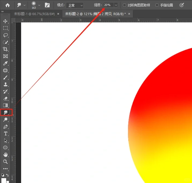Image resolution: width=192 pixels, height=183 pixels.
Task: Click the Home button in options bar
Action: [8, 5]
